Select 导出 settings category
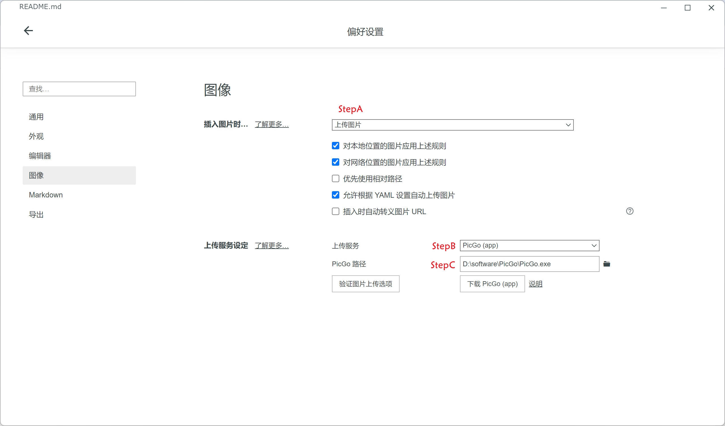This screenshot has height=426, width=725. click(x=79, y=215)
